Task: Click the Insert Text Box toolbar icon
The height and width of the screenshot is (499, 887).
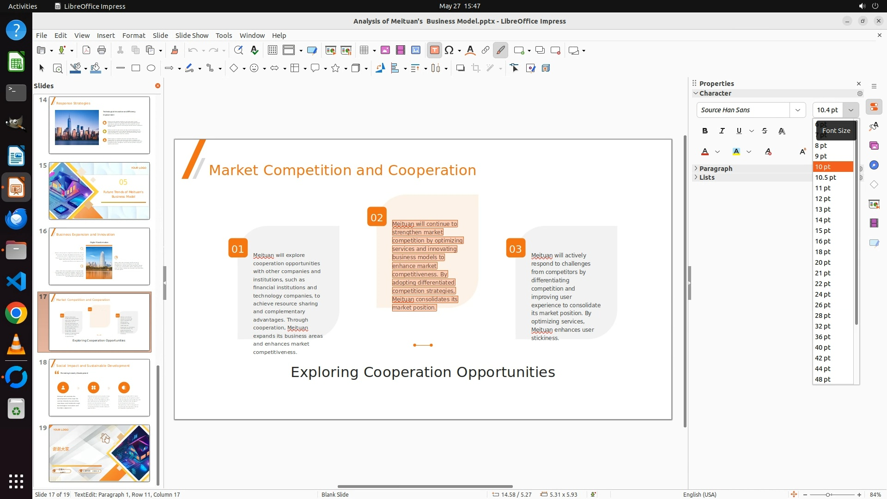Action: [434, 50]
